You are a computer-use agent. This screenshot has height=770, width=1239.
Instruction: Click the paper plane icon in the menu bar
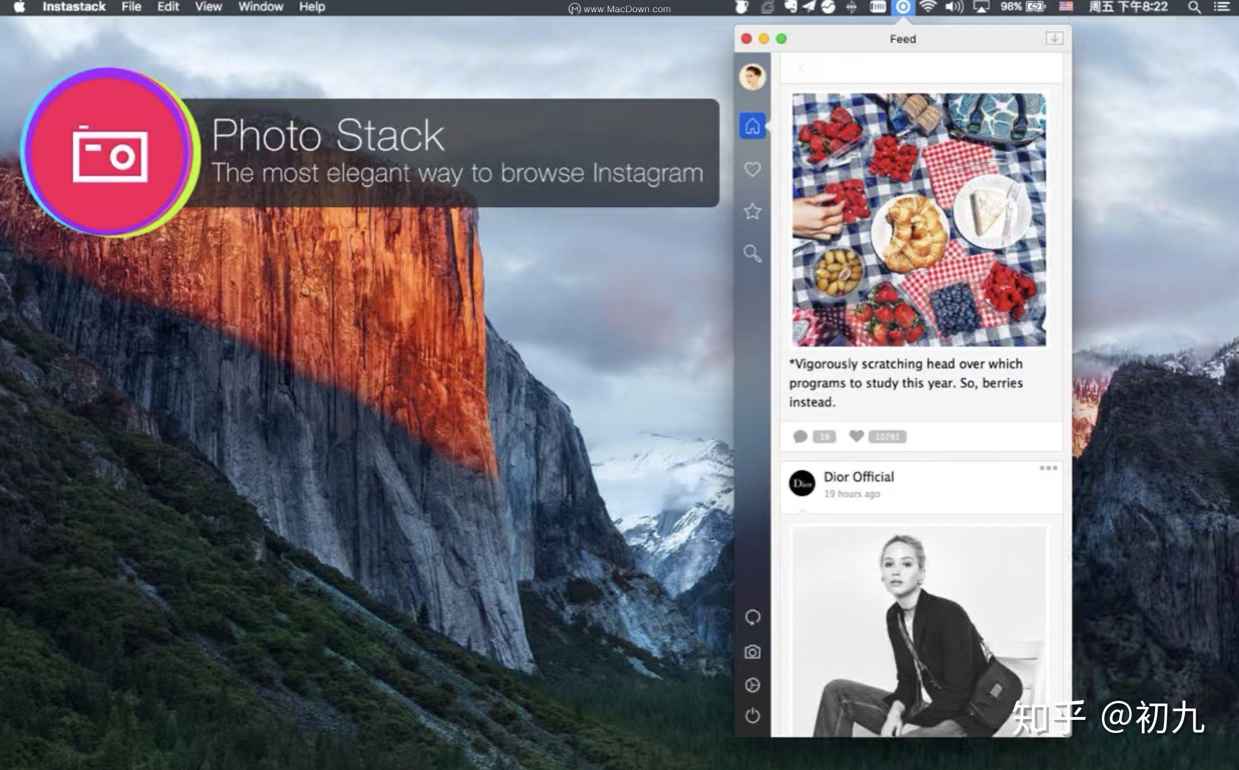pyautogui.click(x=809, y=7)
